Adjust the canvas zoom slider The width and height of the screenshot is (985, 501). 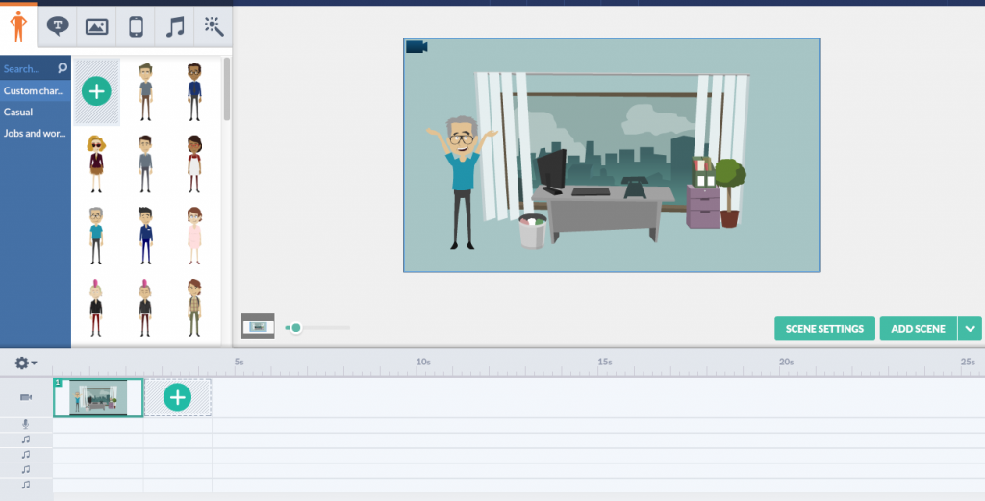tap(296, 327)
